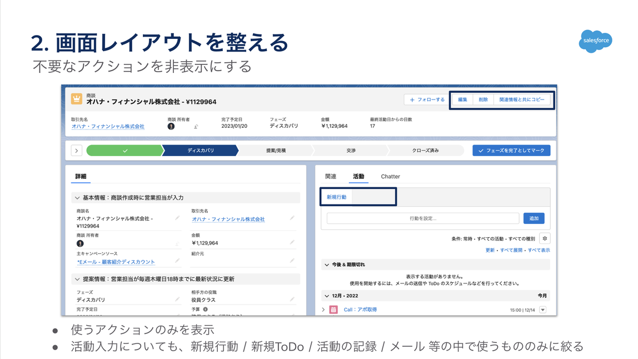Screen dimensions: 638x359
Task: Click the 編集 button
Action: pos(462,99)
